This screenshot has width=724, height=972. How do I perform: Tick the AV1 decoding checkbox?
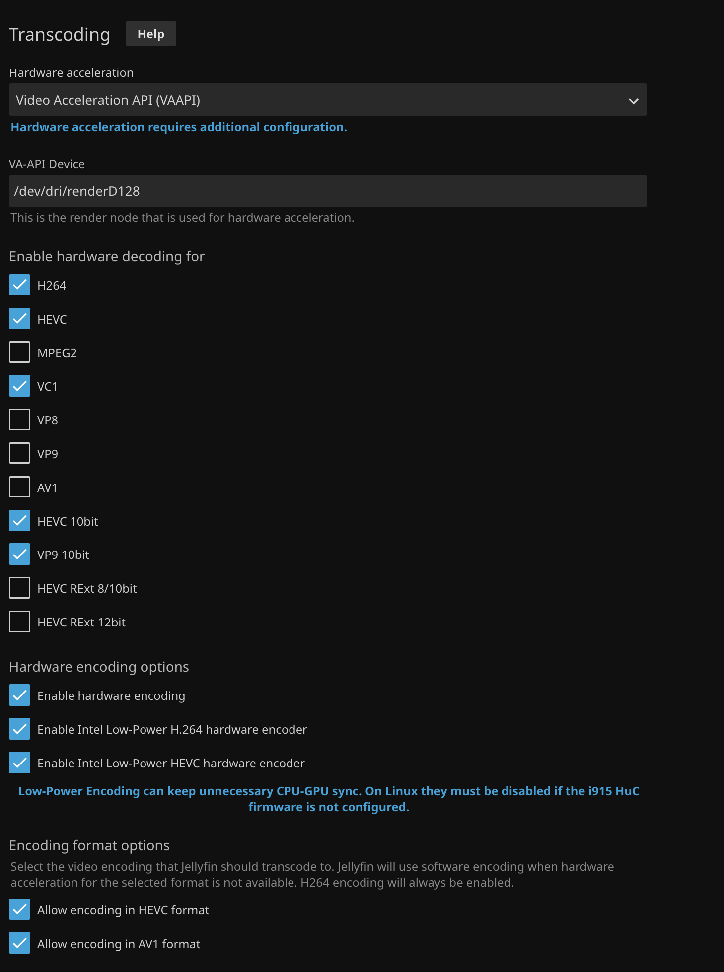[20, 487]
